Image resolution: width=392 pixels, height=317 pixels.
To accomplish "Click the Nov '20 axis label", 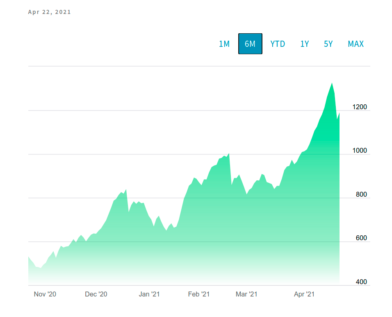I will click(x=45, y=294).
